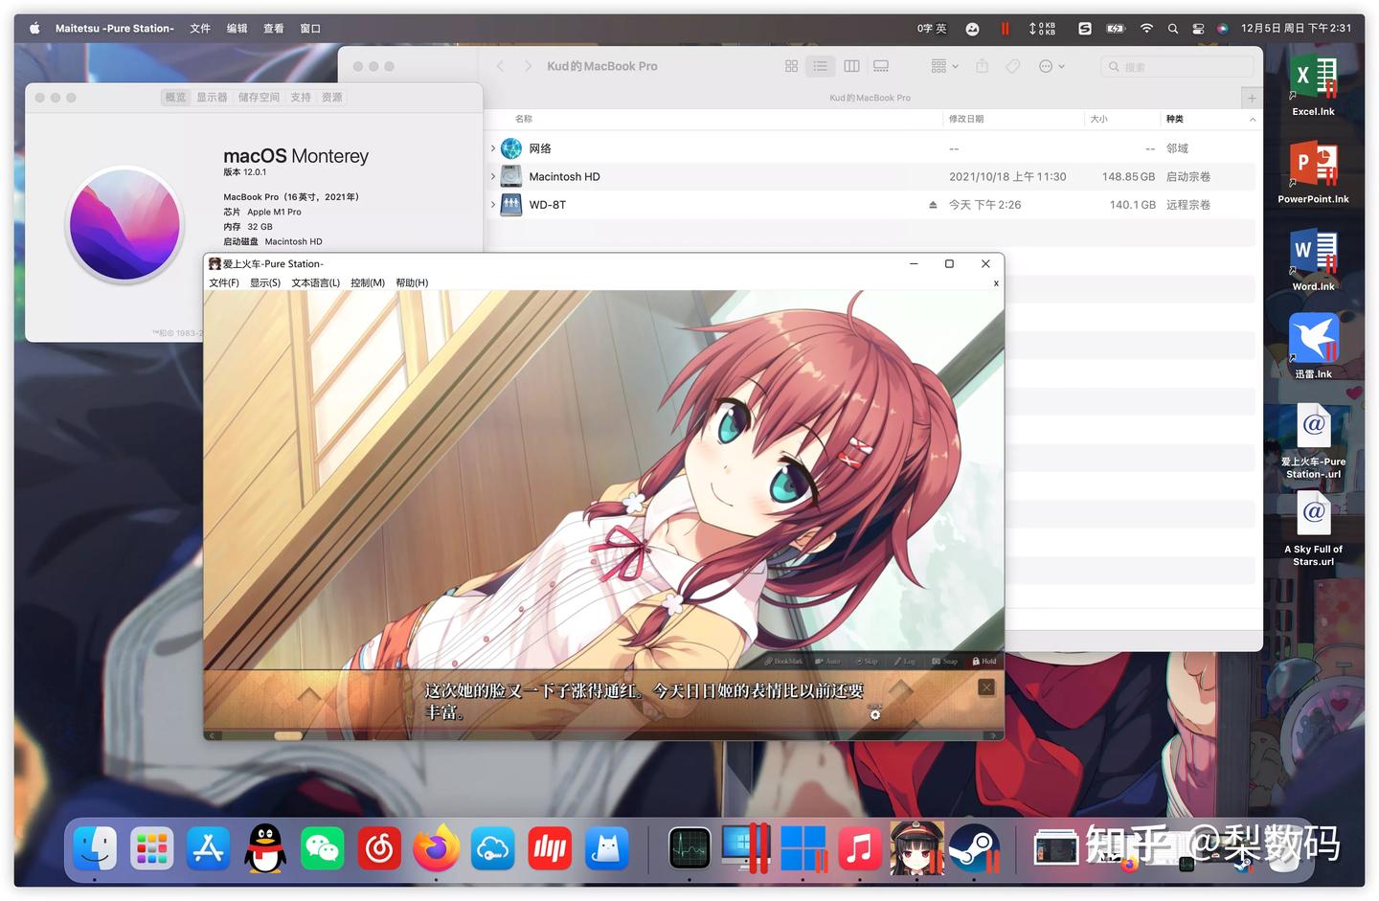
Task: Open the Steam app from the Dock
Action: pyautogui.click(x=975, y=848)
